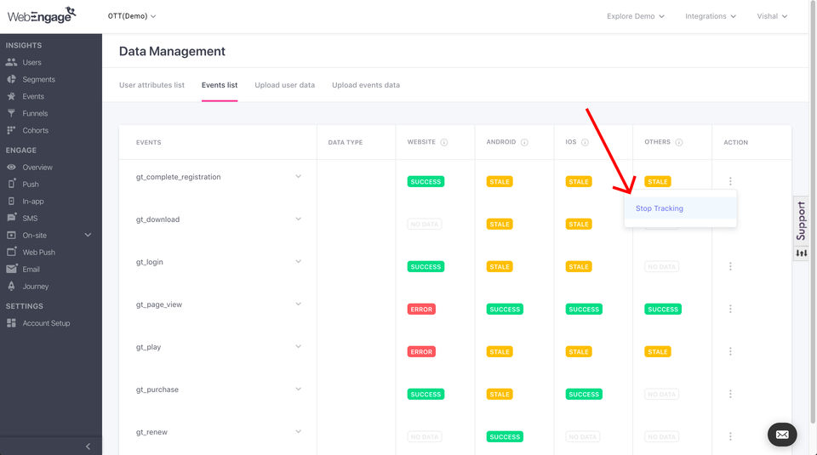Expand the gt_page_view event details

(x=298, y=304)
